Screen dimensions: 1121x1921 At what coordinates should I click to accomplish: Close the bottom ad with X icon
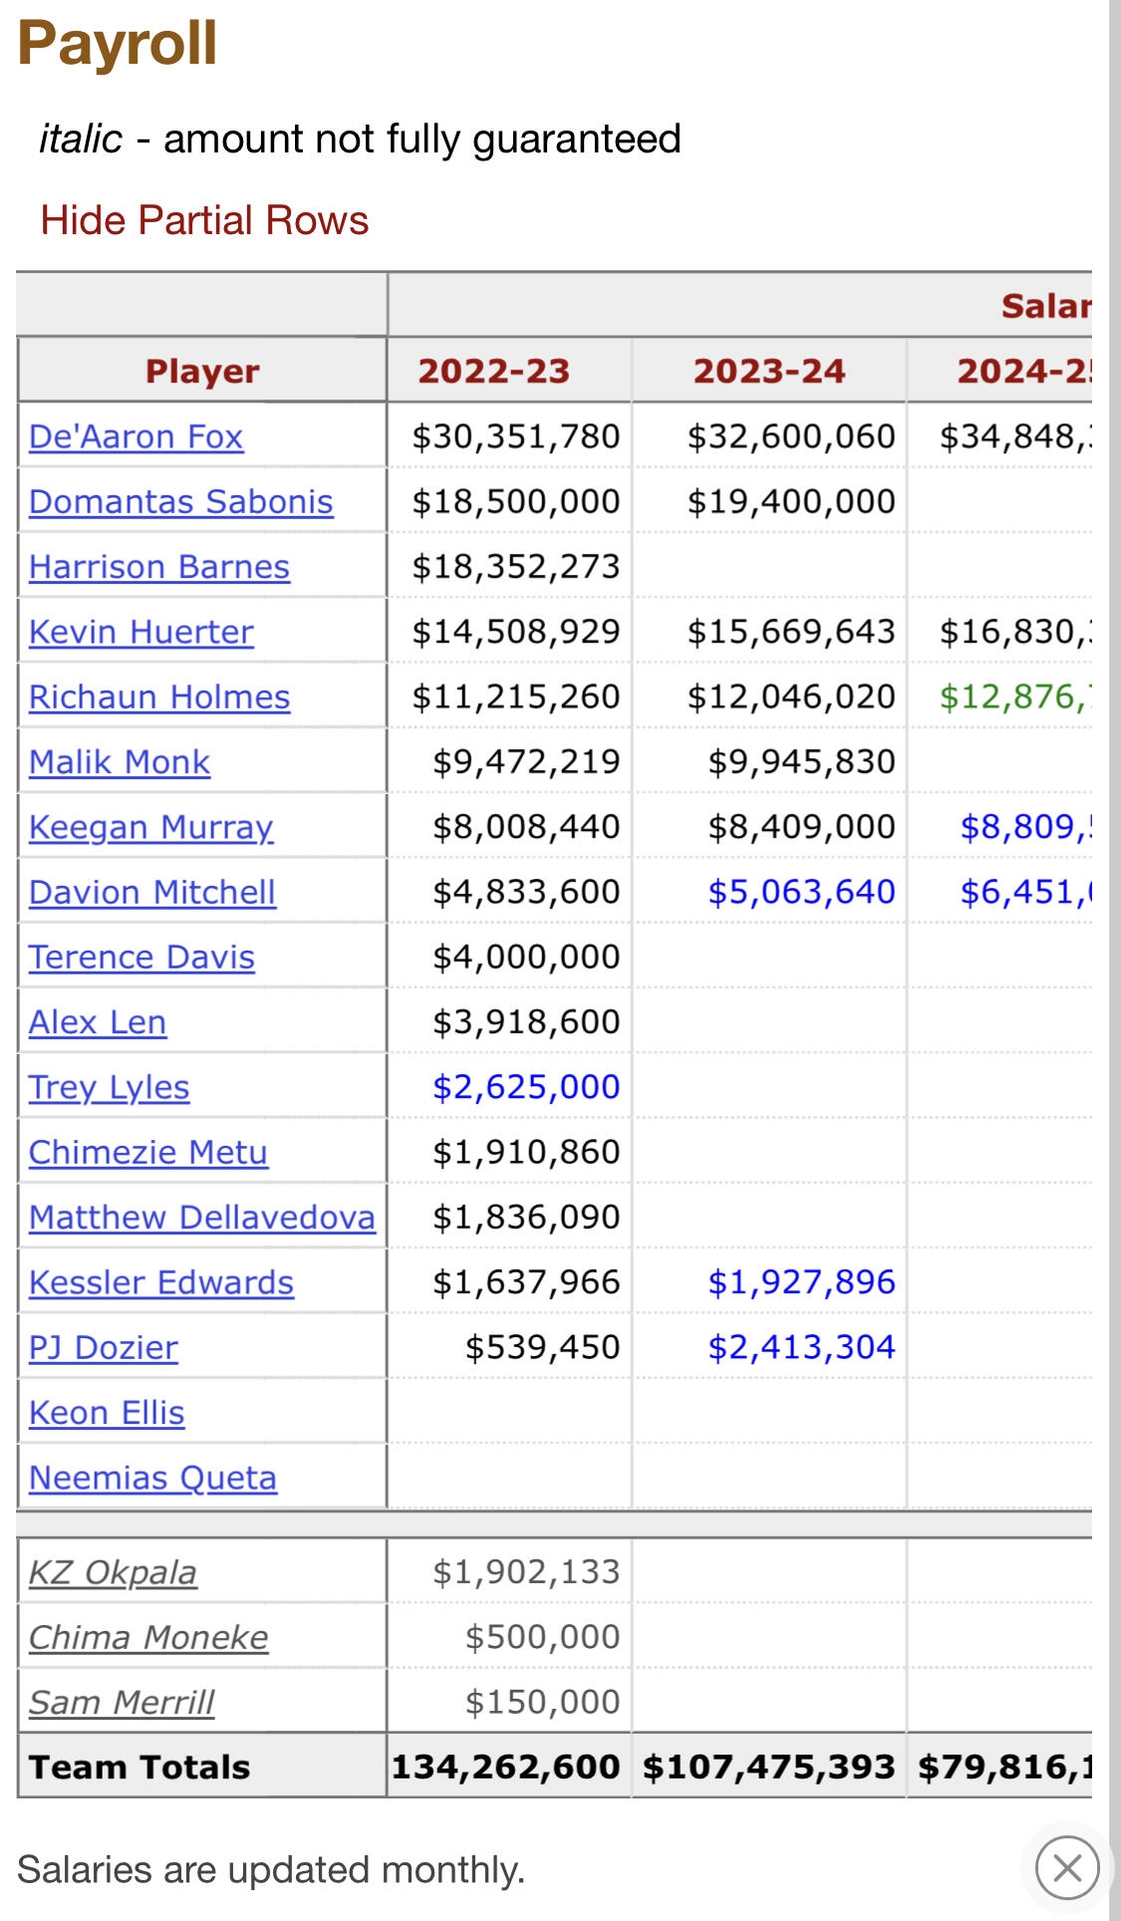tap(1066, 1867)
